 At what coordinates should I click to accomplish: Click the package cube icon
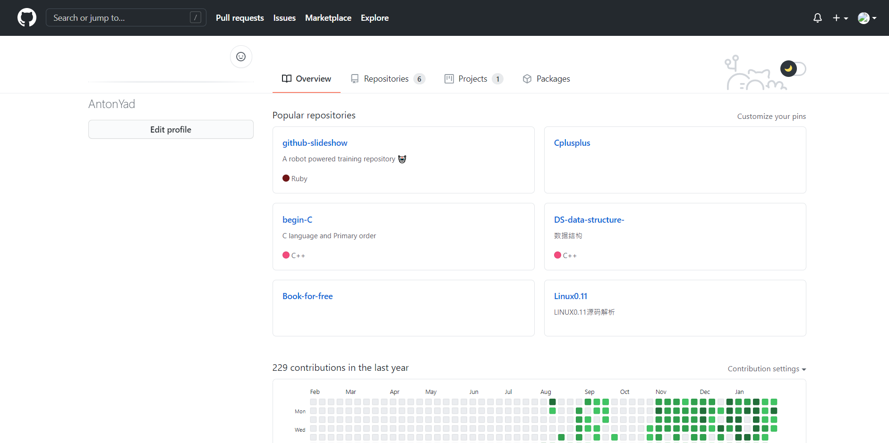pyautogui.click(x=527, y=79)
